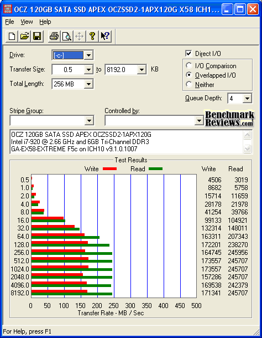The height and width of the screenshot is (338, 262).
Task: Click read value 207343 for 64.0 row
Action: click(238, 237)
